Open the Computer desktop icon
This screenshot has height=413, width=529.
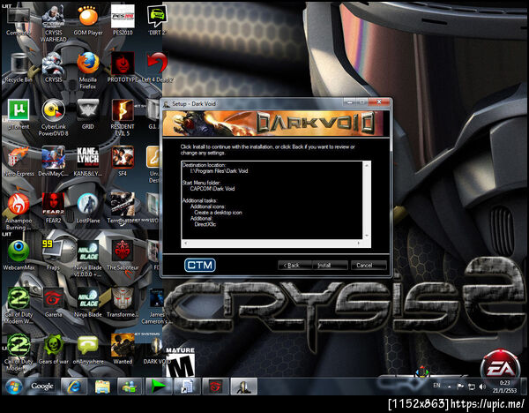(19, 19)
